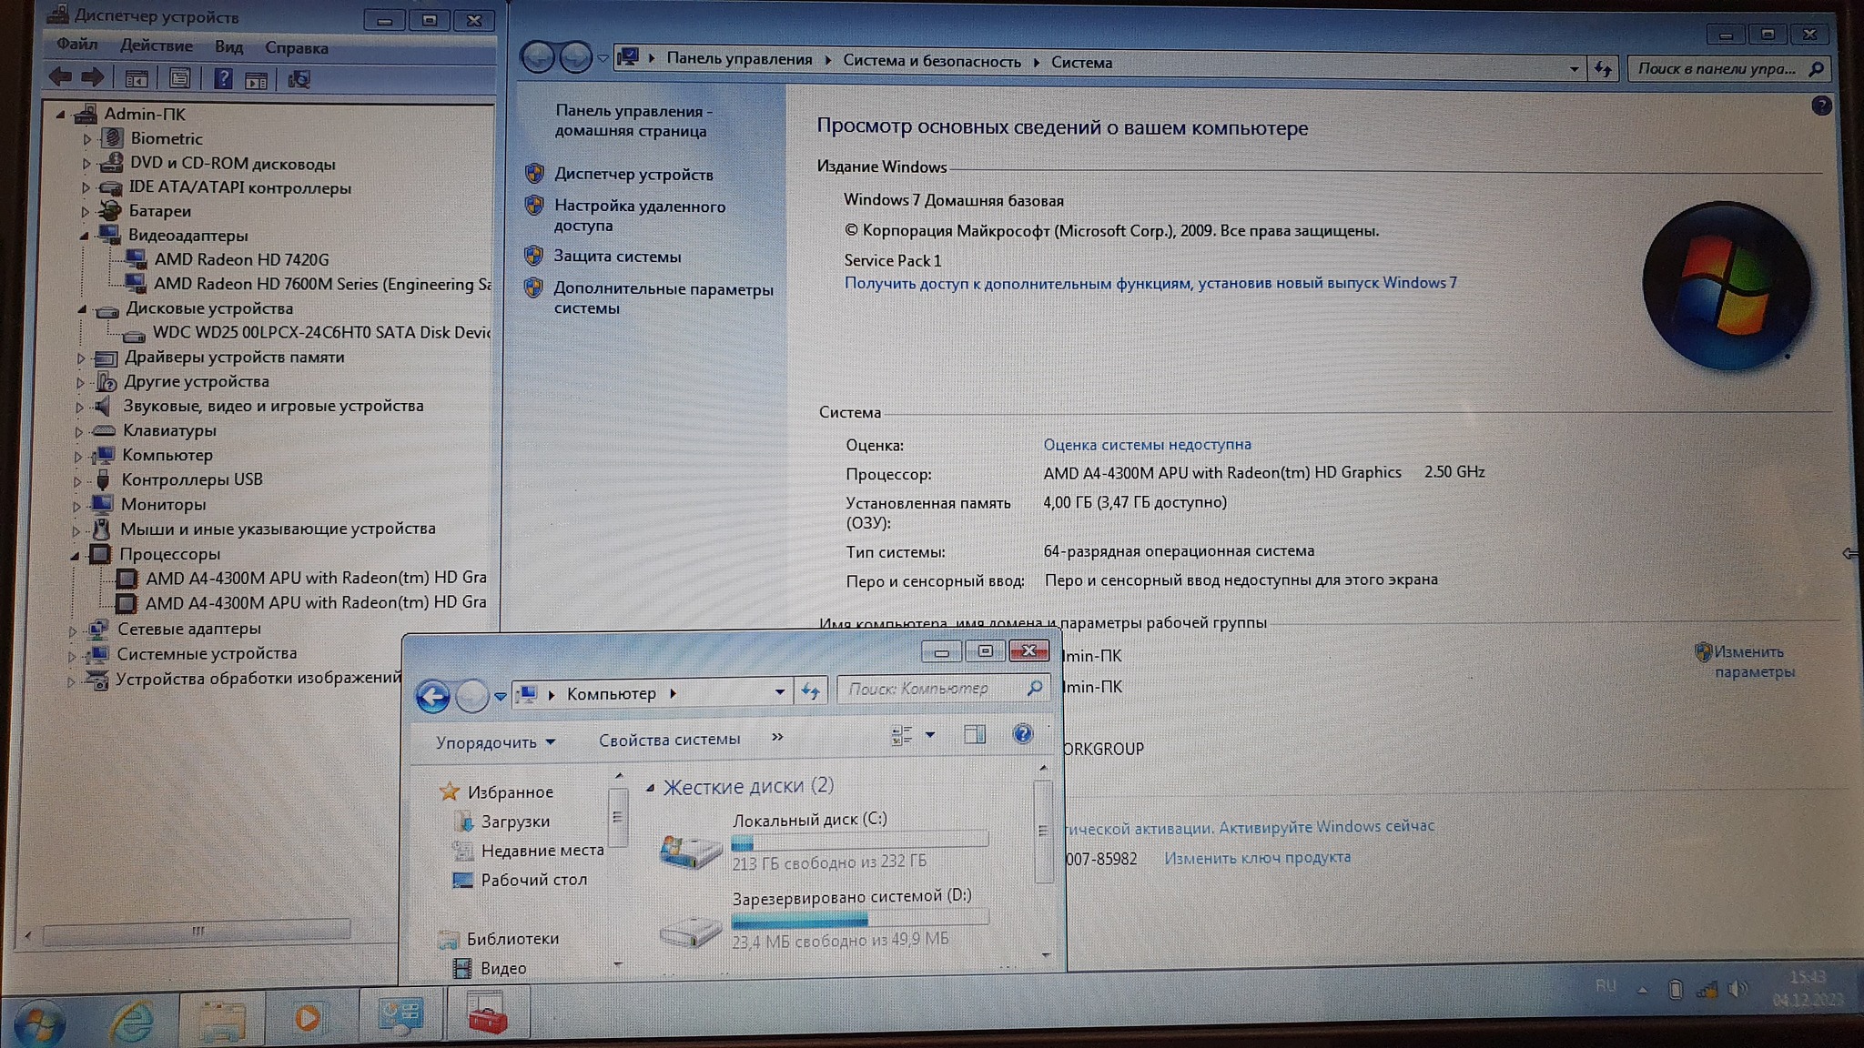
Task: Open Windows Media Player from taskbar
Action: 308,1017
